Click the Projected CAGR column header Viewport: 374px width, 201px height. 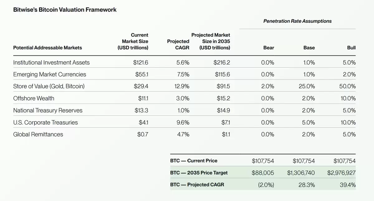pos(178,45)
